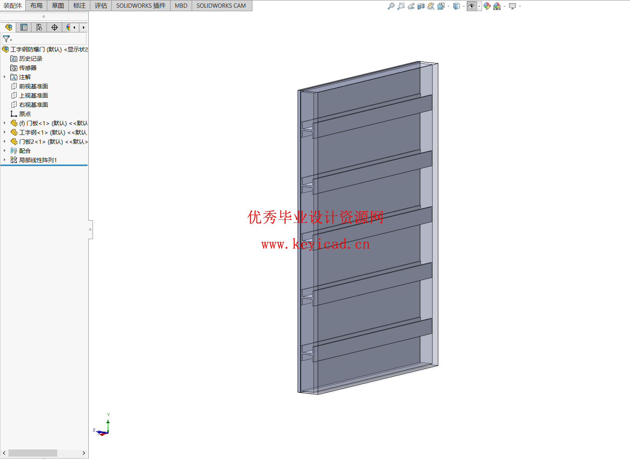The image size is (630, 459).
Task: Select the 前视基准面 plane
Action: point(29,86)
